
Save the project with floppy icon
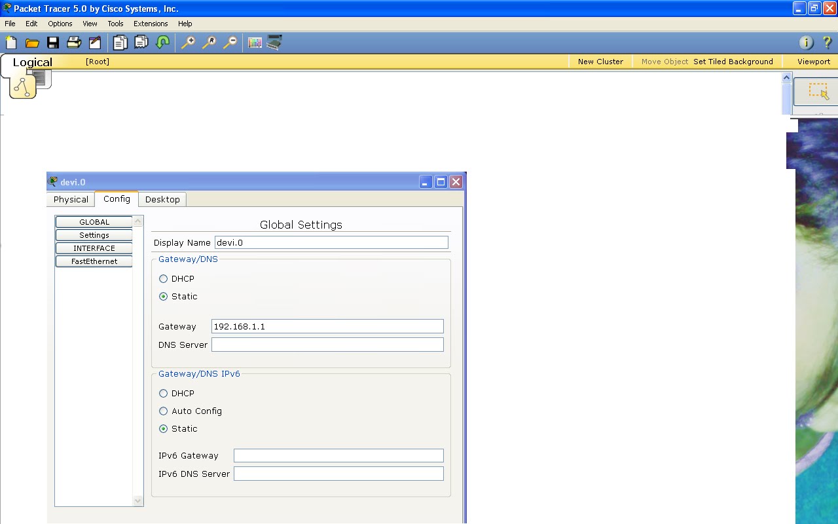point(53,43)
